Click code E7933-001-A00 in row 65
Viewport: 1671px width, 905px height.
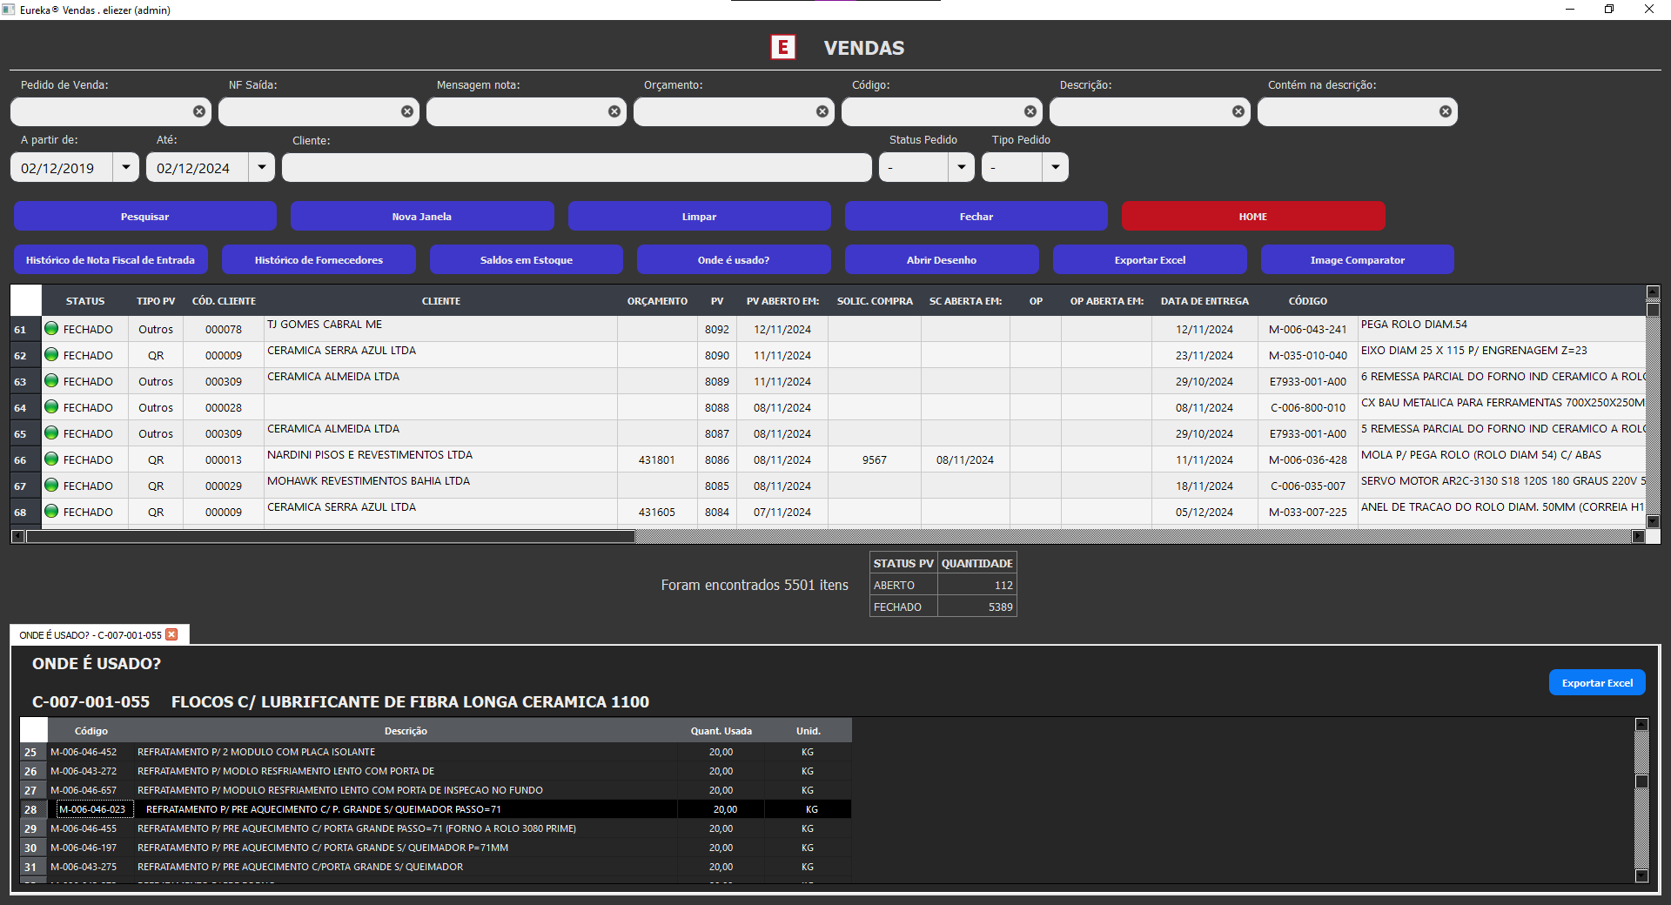1307,433
